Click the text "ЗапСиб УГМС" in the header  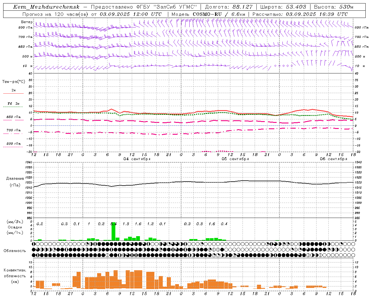point(175,7)
